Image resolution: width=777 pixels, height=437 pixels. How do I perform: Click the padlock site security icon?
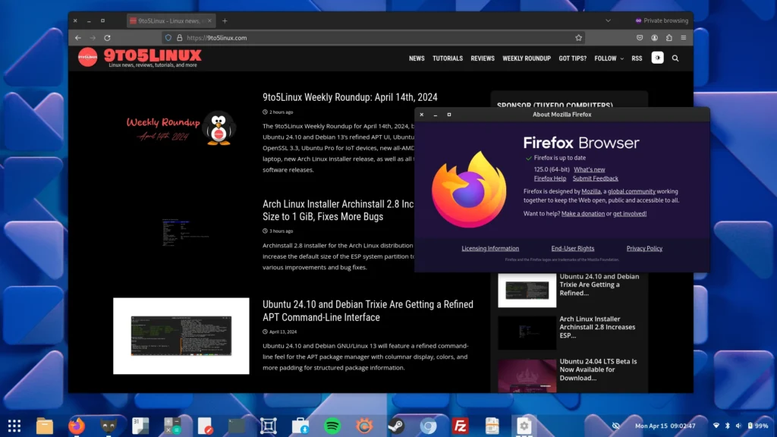(179, 38)
